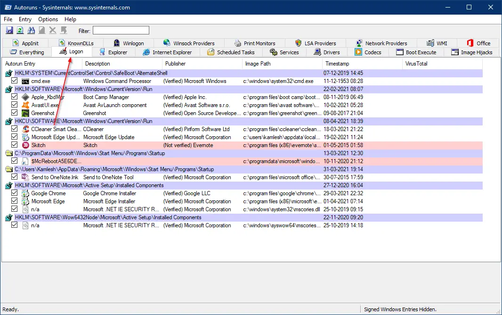
Task: Click the Properties toolbar icon
Action: (41, 31)
